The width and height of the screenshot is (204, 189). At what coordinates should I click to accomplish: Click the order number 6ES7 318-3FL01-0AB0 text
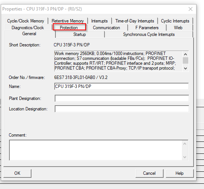point(74,77)
